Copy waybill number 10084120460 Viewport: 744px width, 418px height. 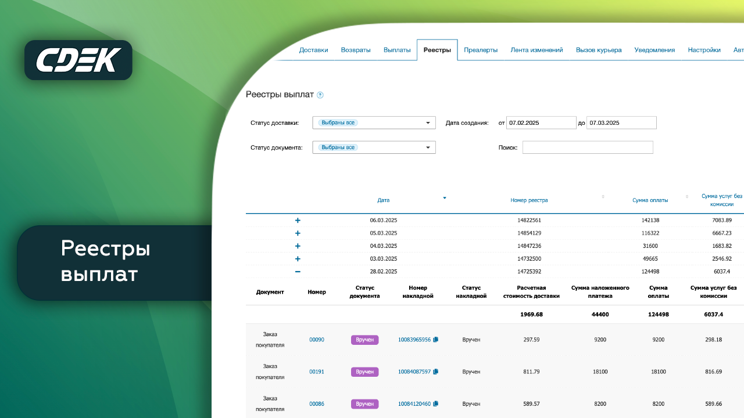pyautogui.click(x=436, y=403)
